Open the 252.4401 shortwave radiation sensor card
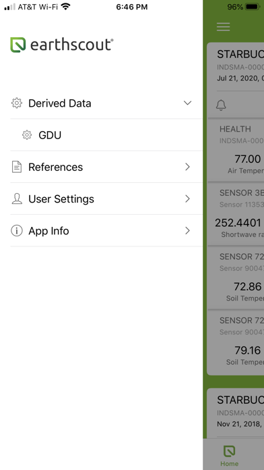The width and height of the screenshot is (264, 470). (x=236, y=213)
